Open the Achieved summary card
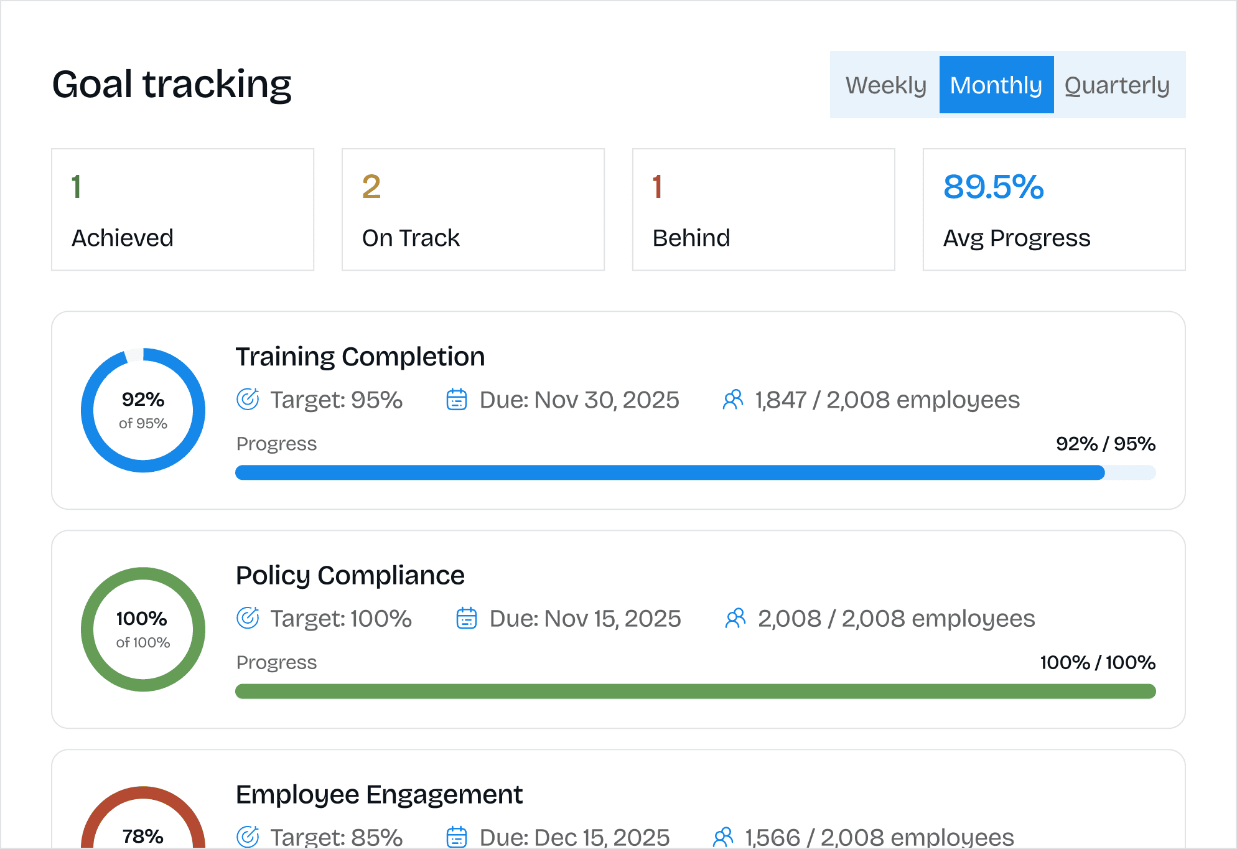 [182, 210]
